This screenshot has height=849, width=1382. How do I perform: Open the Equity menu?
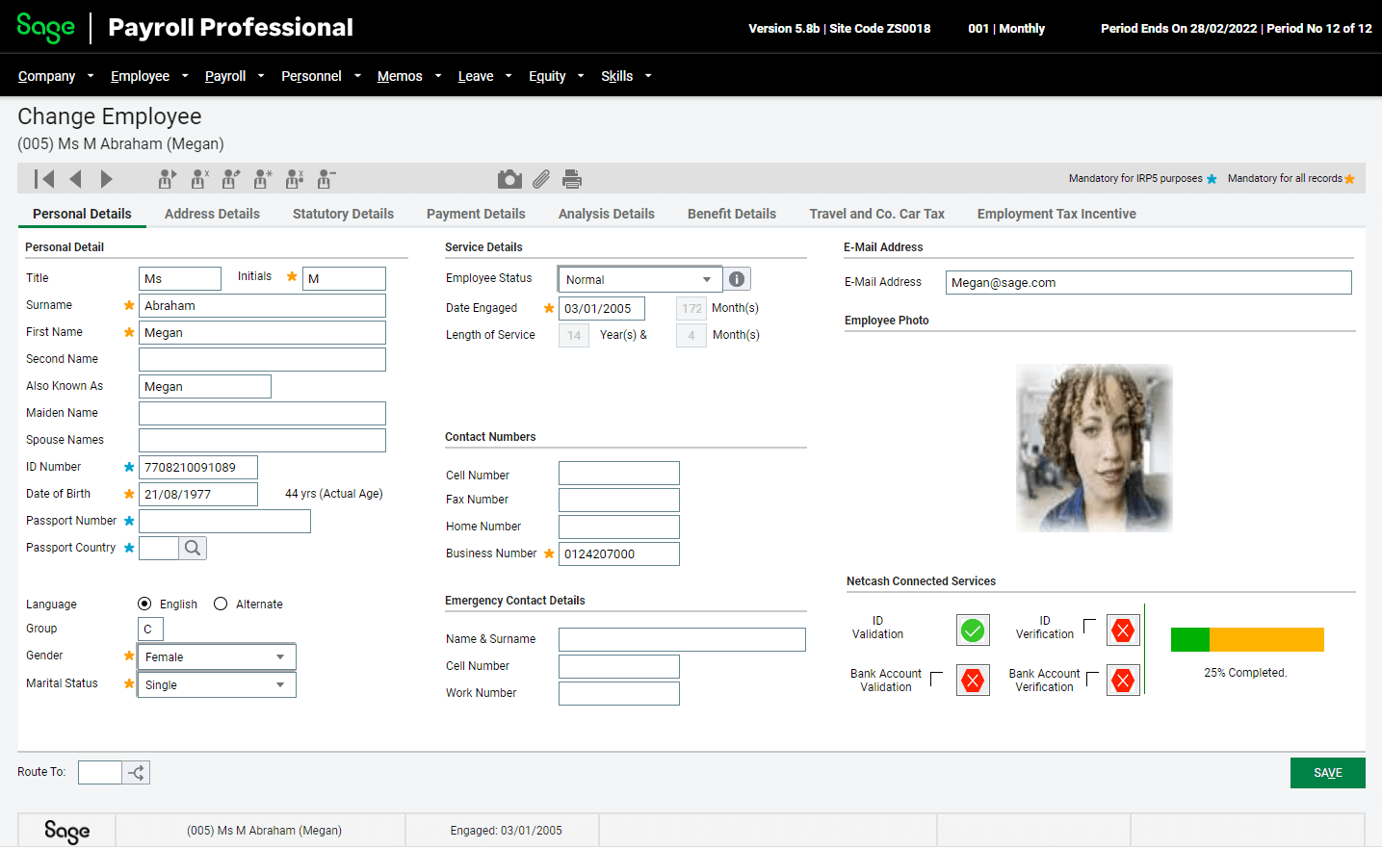click(x=547, y=76)
